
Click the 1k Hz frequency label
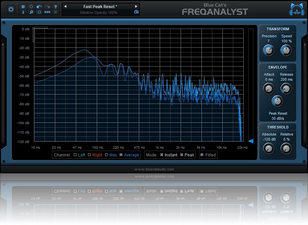159,147
